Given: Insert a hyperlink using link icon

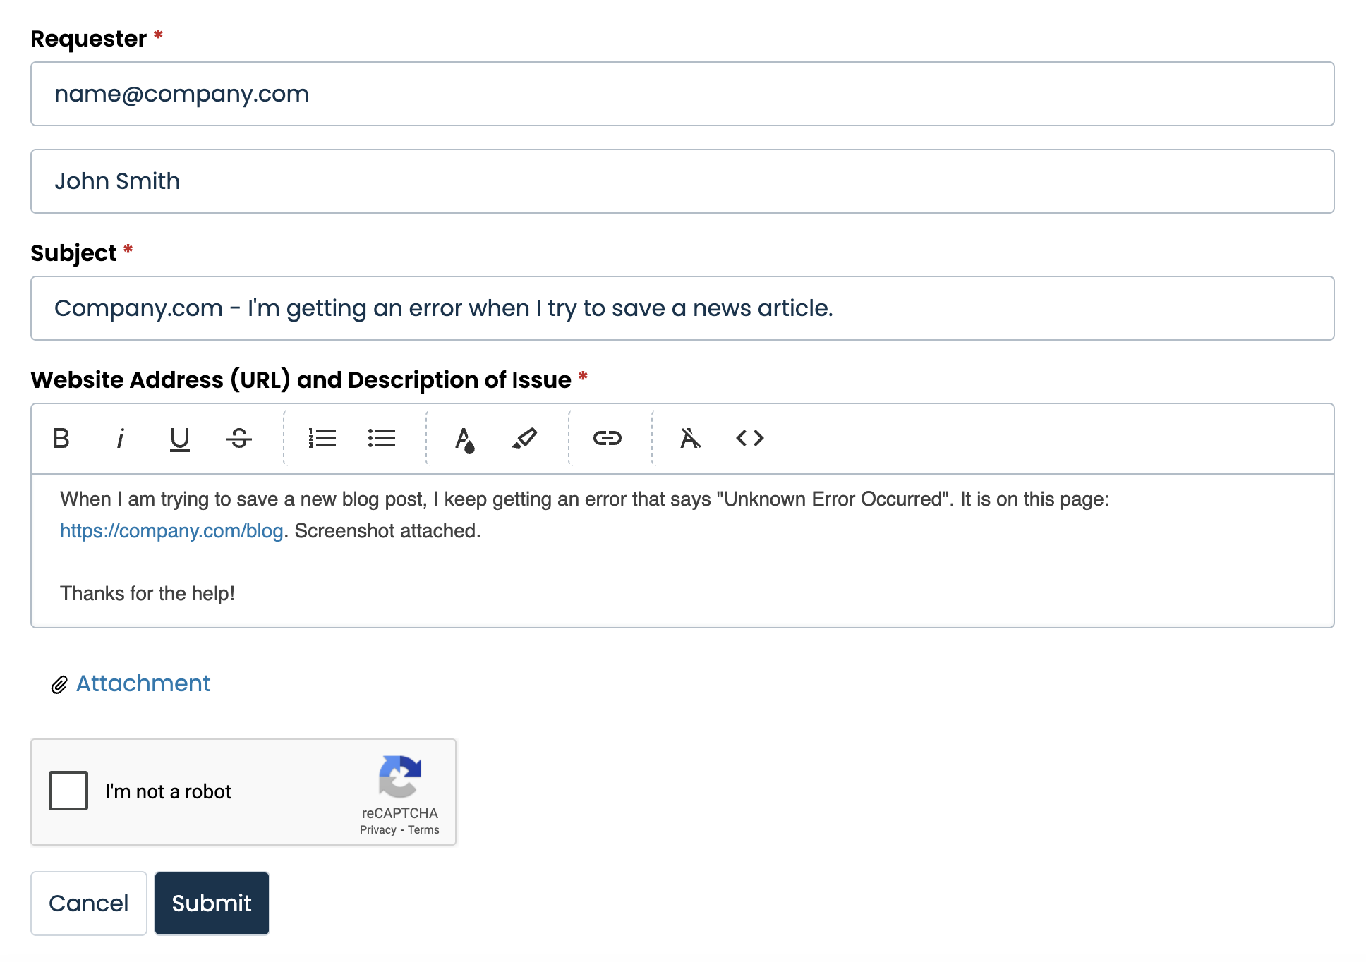Looking at the screenshot, I should tap(607, 438).
